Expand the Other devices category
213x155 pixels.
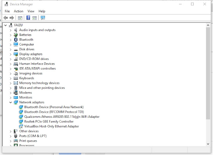pyautogui.click(x=11, y=131)
